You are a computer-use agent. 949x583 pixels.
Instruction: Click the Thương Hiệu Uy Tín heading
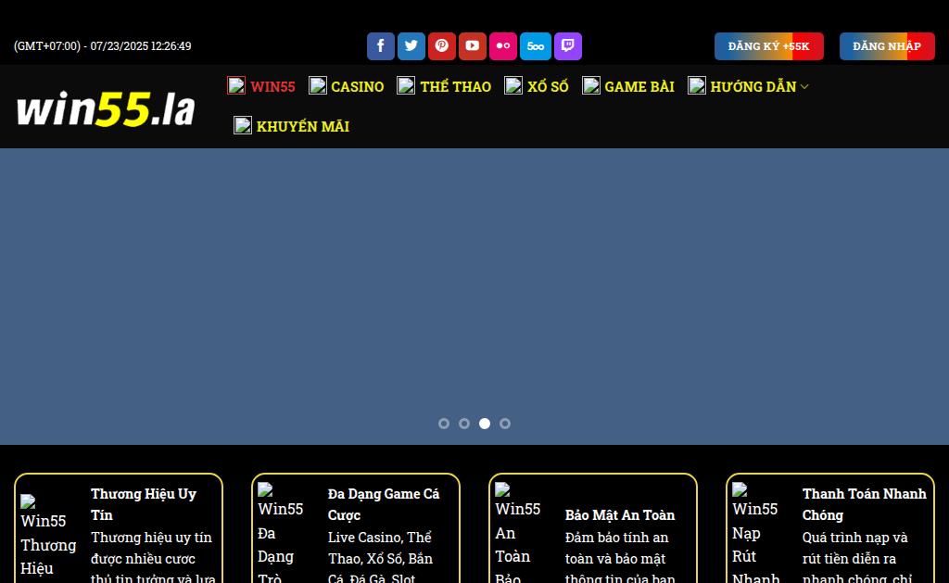(144, 504)
